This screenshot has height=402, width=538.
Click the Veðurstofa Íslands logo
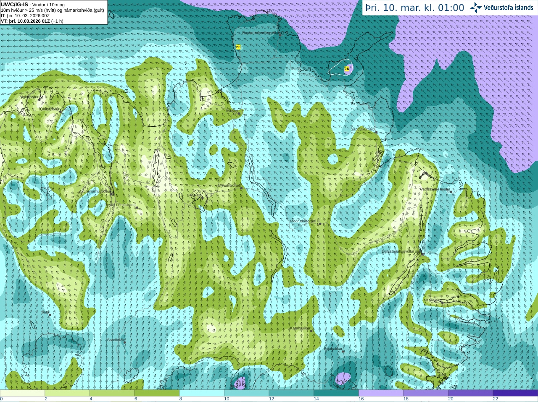[x=501, y=8]
